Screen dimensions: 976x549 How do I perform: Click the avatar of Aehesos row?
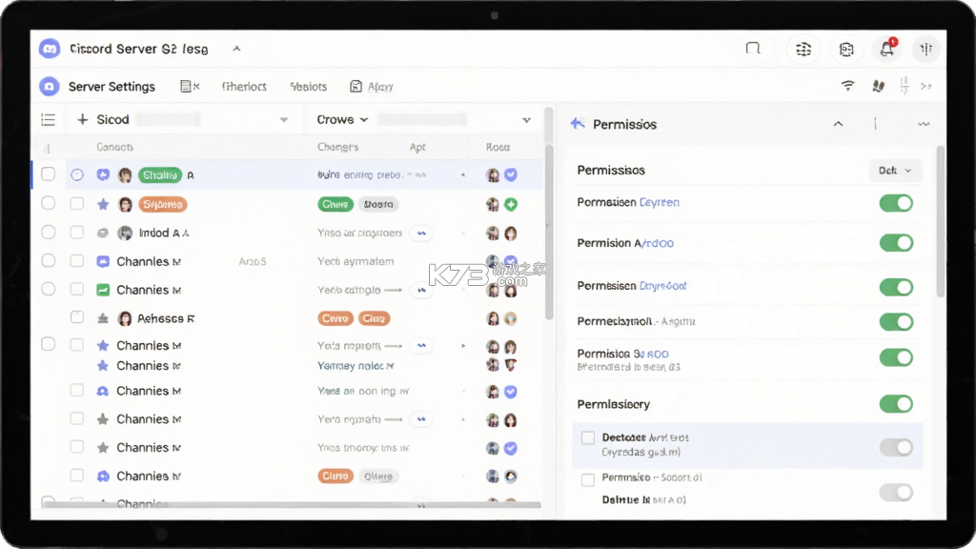point(125,318)
